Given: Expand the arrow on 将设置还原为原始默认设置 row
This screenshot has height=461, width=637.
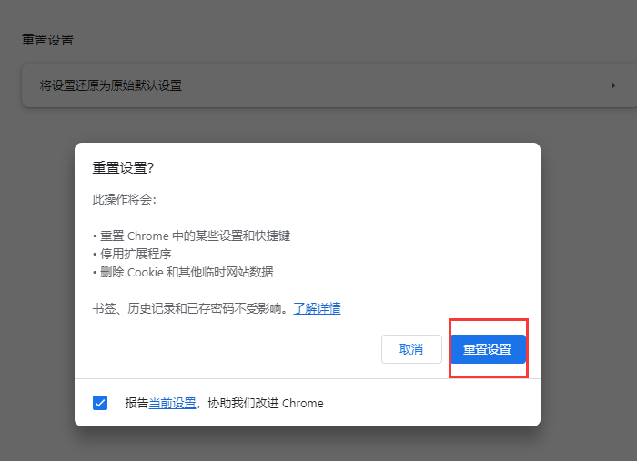Looking at the screenshot, I should [x=613, y=85].
